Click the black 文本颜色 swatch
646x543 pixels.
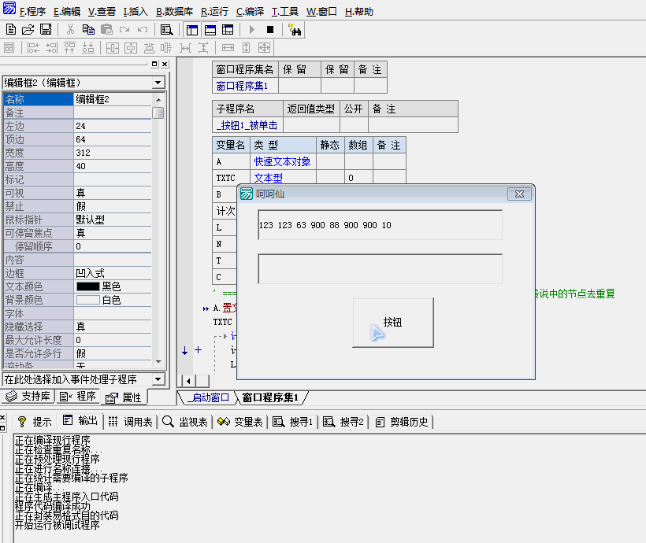tap(87, 286)
